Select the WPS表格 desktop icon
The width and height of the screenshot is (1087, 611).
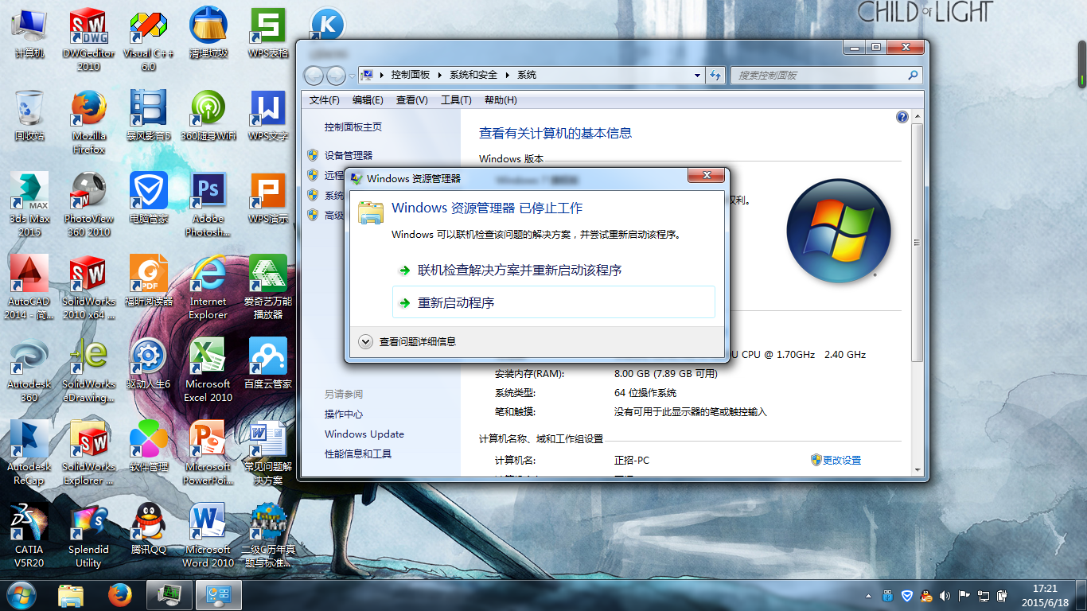(268, 33)
